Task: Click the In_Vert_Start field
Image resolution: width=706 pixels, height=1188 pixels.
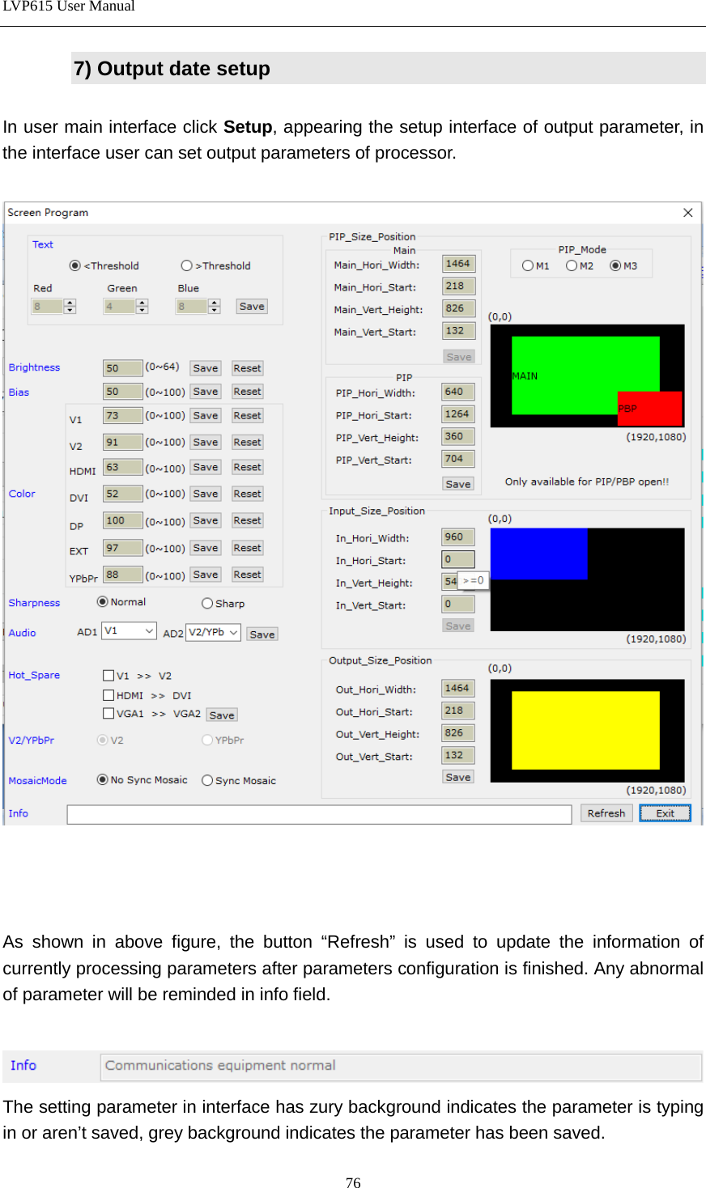Action: point(458,605)
